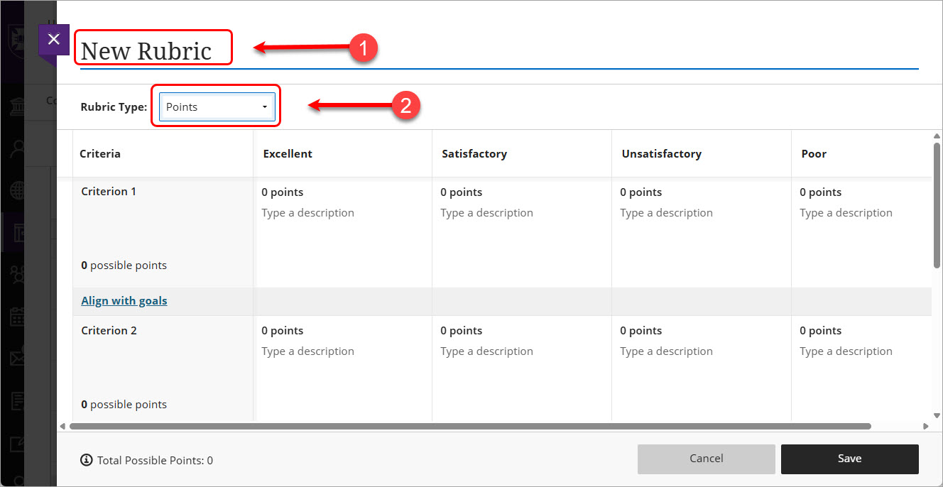Viewport: 943px width, 487px height.
Task: Edit Criterion 1 Poor 0 points value
Action: [x=820, y=192]
